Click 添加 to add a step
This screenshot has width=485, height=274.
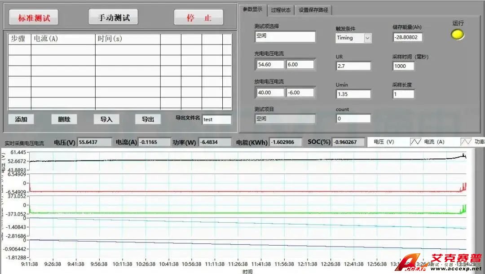point(21,119)
